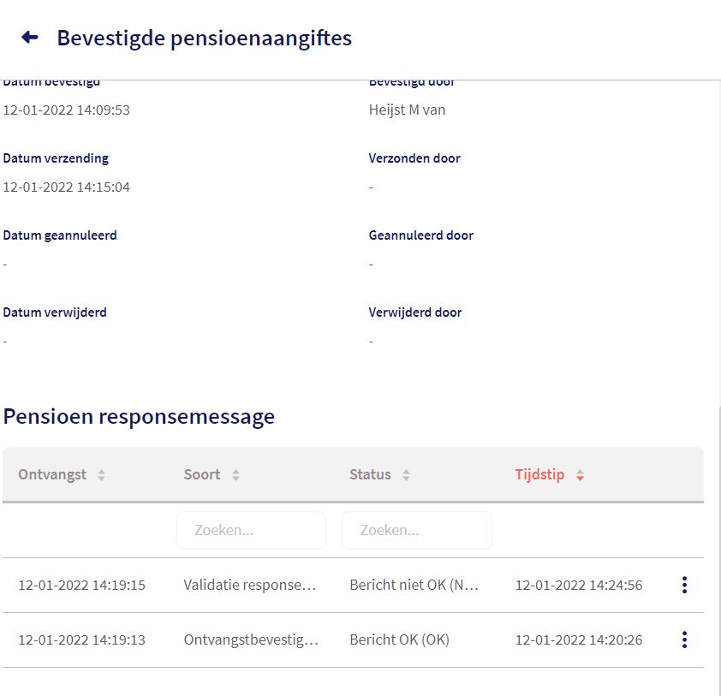
Task: Focus the Status column search field
Action: tap(416, 530)
